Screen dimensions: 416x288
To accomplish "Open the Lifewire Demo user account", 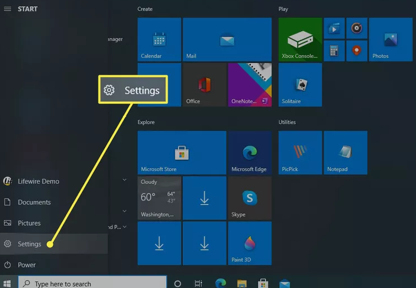I will pyautogui.click(x=54, y=181).
